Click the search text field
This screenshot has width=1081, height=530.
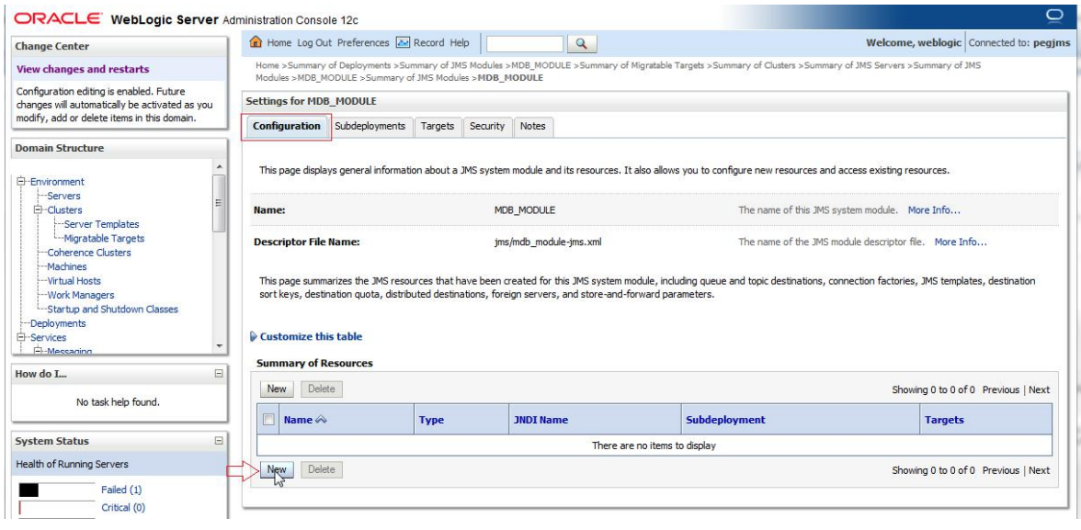526,43
